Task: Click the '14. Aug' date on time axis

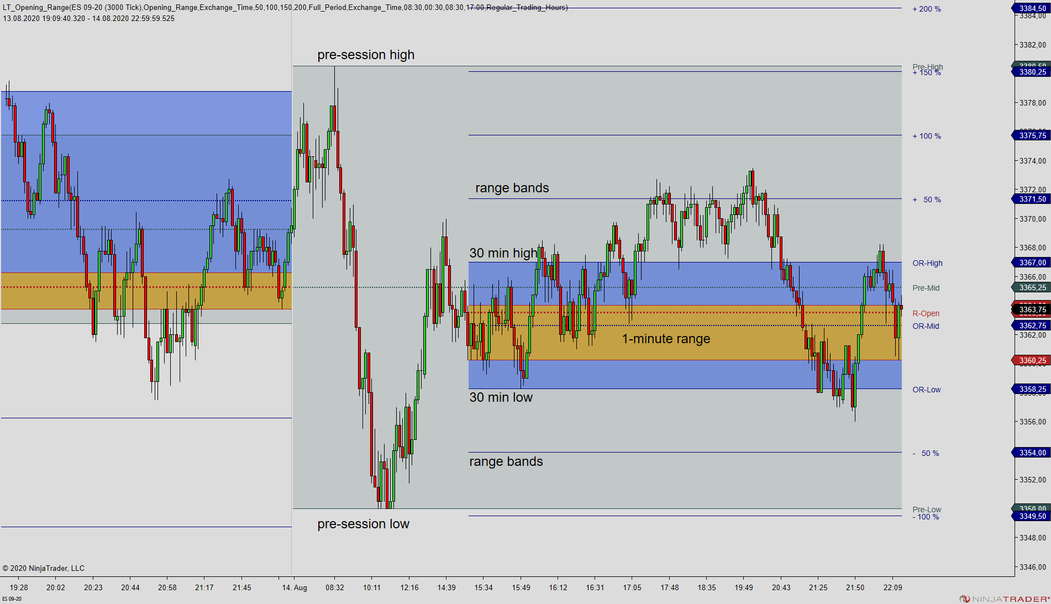Action: coord(295,587)
